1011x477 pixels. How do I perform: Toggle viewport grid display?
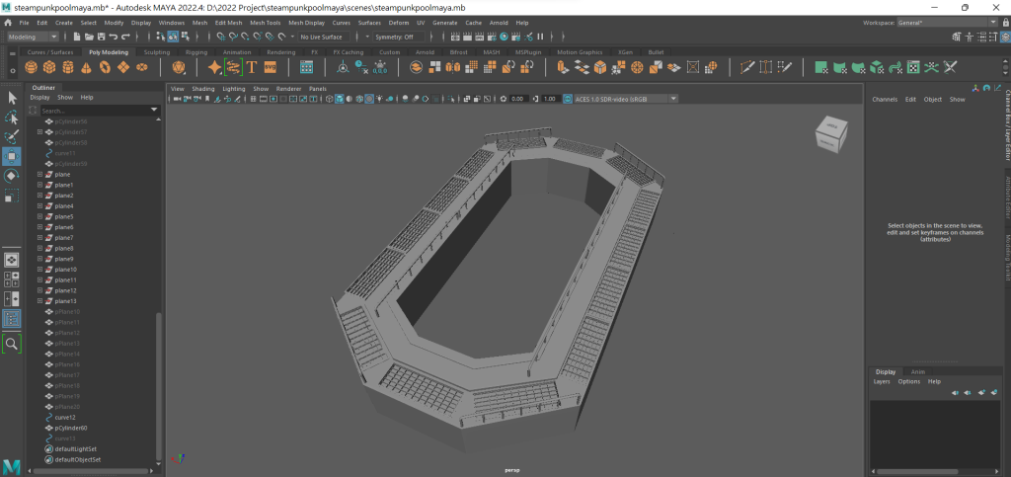(254, 99)
